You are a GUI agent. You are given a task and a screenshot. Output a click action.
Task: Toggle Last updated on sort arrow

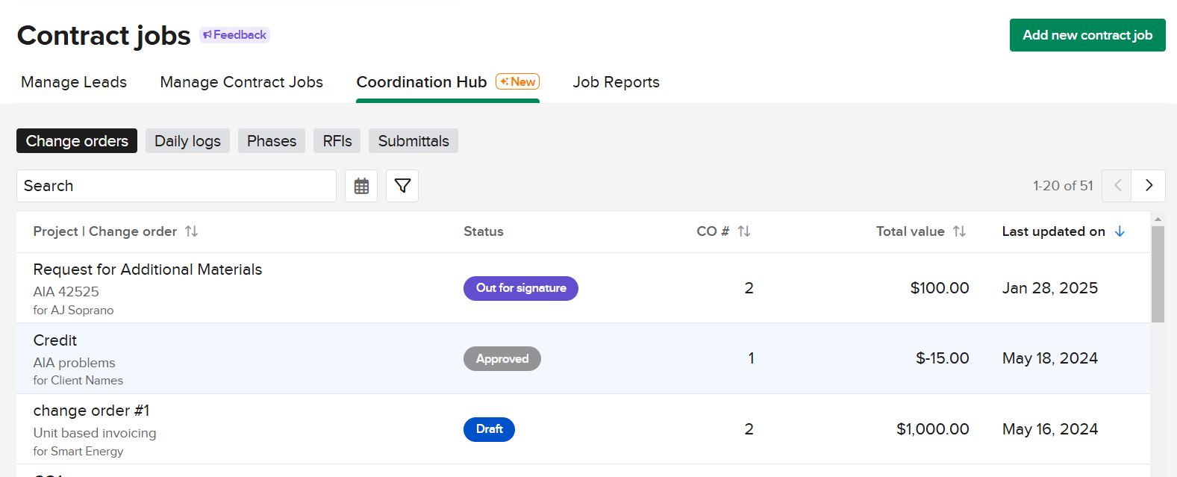coord(1120,231)
